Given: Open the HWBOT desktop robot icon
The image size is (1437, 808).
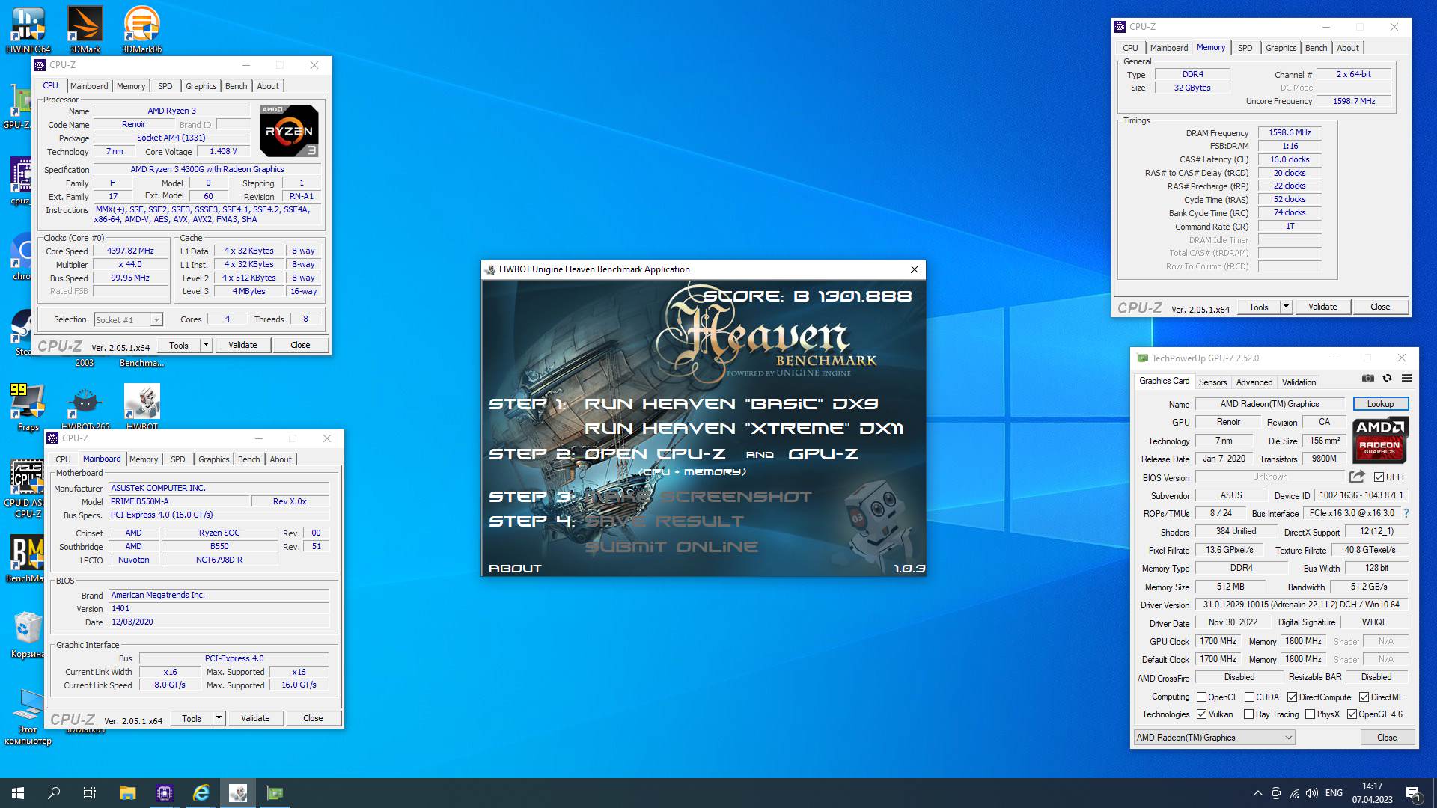Looking at the screenshot, I should 141,408.
